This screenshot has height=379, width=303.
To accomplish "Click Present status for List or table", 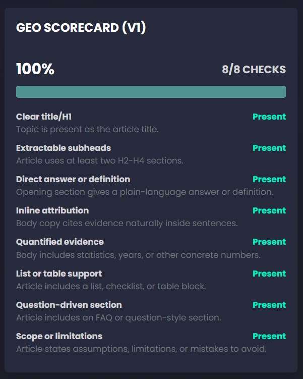I will (269, 274).
